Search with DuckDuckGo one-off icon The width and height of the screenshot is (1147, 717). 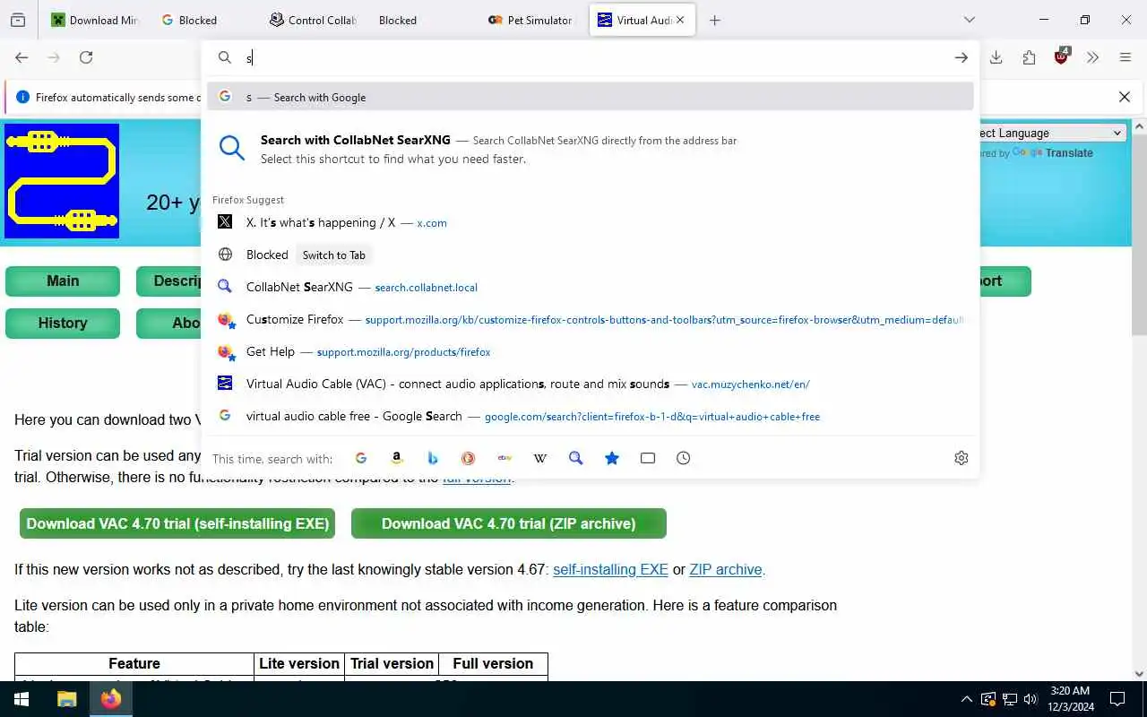tap(469, 458)
